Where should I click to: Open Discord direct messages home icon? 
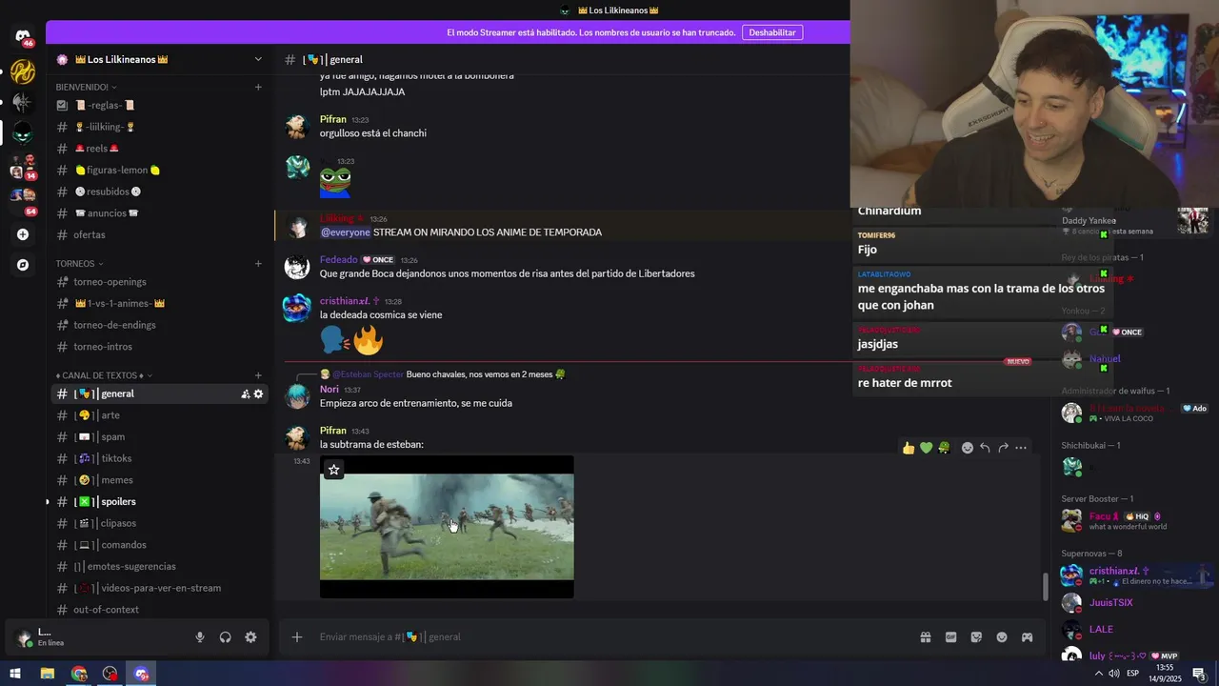point(23,36)
